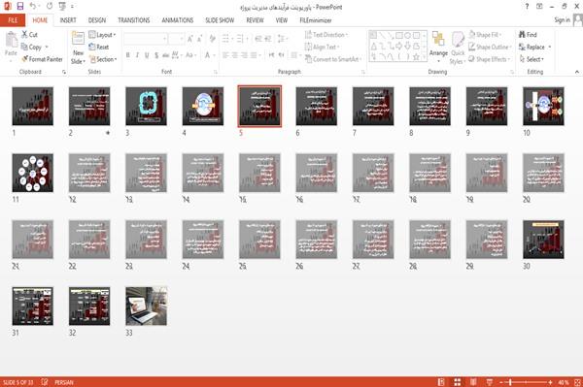Select slide 1 thumbnail
Viewport: 583px width, 387px height.
[x=33, y=106]
